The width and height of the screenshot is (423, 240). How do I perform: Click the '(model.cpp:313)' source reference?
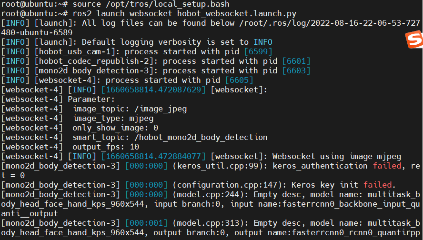click(x=211, y=223)
